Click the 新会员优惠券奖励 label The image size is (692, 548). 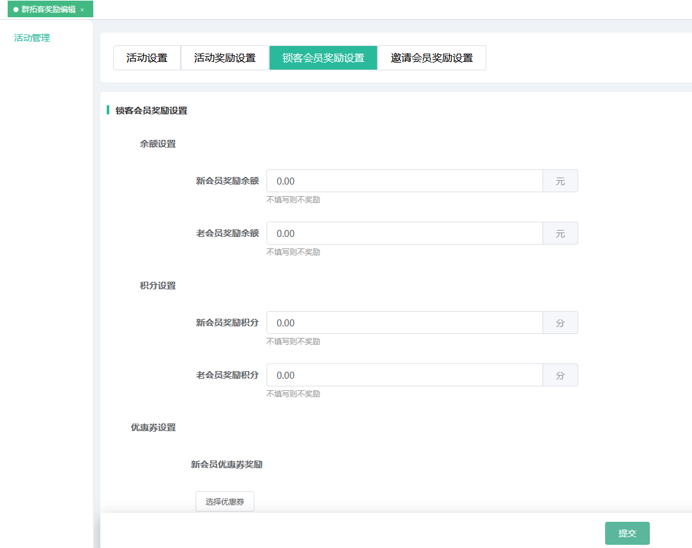coord(227,465)
